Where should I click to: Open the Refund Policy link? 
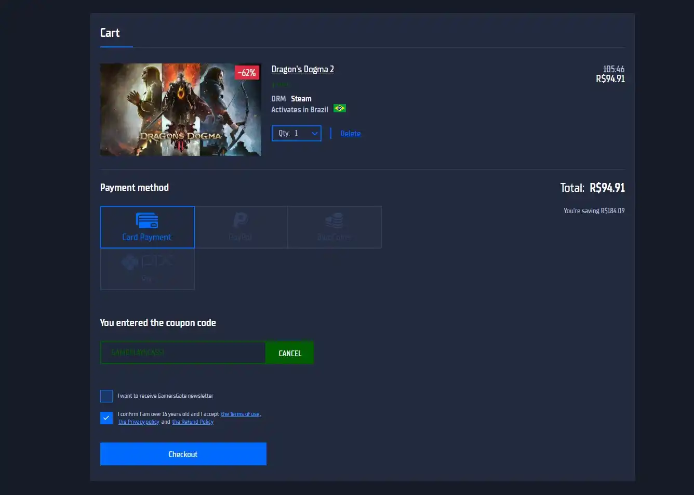point(193,422)
